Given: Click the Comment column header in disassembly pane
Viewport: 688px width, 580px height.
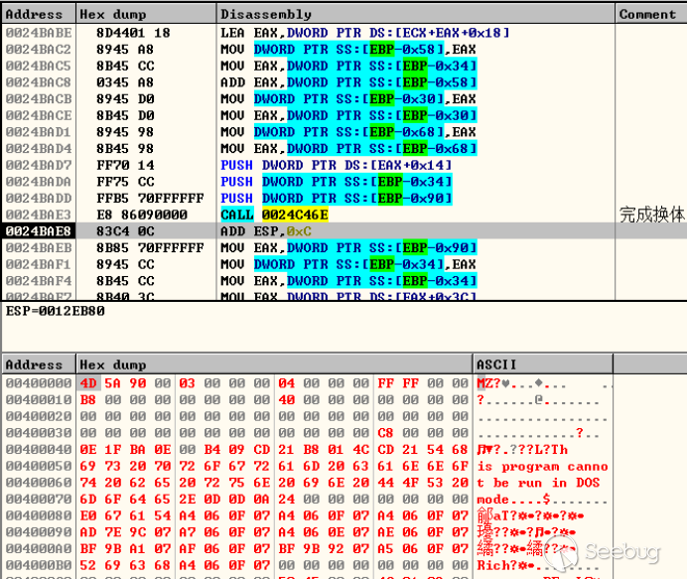Looking at the screenshot, I should (646, 14).
